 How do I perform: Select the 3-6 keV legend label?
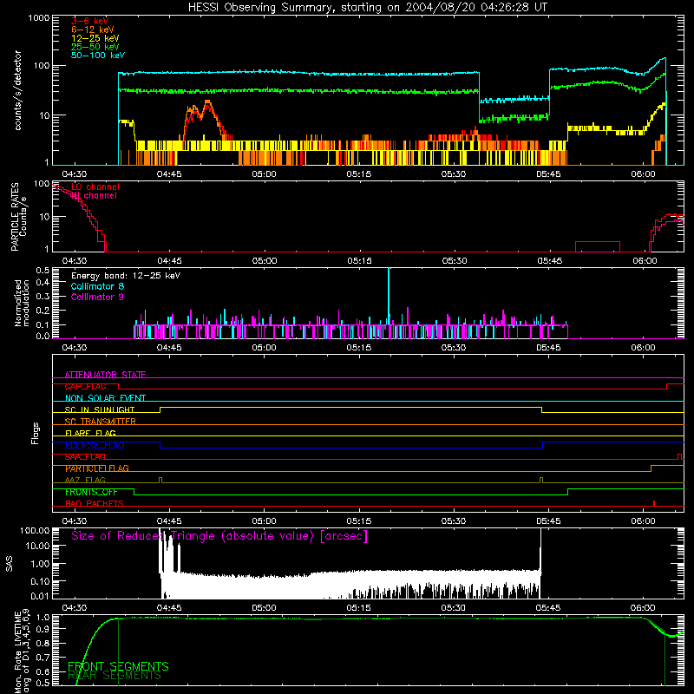point(90,21)
